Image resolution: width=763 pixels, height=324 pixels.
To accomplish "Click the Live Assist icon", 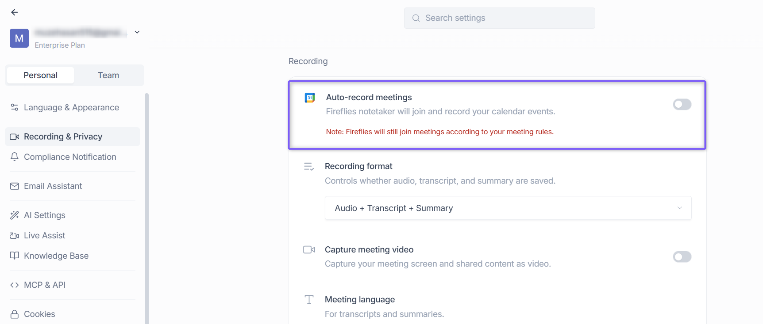I will pyautogui.click(x=15, y=236).
